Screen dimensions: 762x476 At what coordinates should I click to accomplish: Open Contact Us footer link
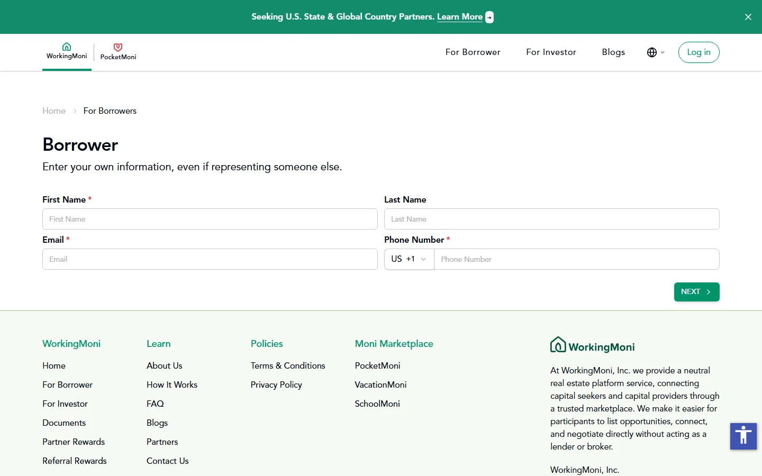click(167, 461)
